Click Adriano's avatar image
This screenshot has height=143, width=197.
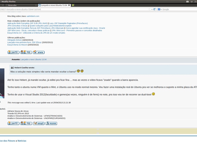(2, 83)
